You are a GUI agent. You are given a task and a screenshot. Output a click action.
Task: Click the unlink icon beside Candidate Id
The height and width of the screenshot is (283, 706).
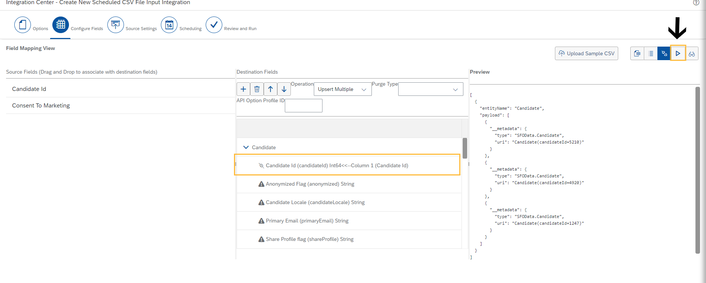[x=261, y=165]
